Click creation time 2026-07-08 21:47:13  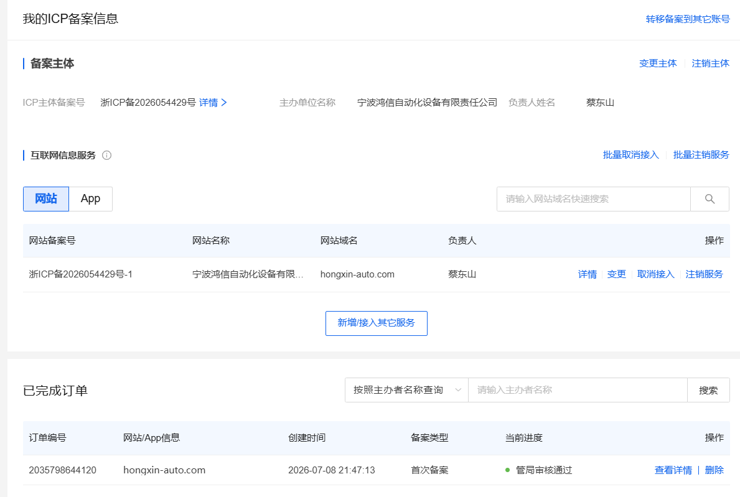pyautogui.click(x=332, y=470)
